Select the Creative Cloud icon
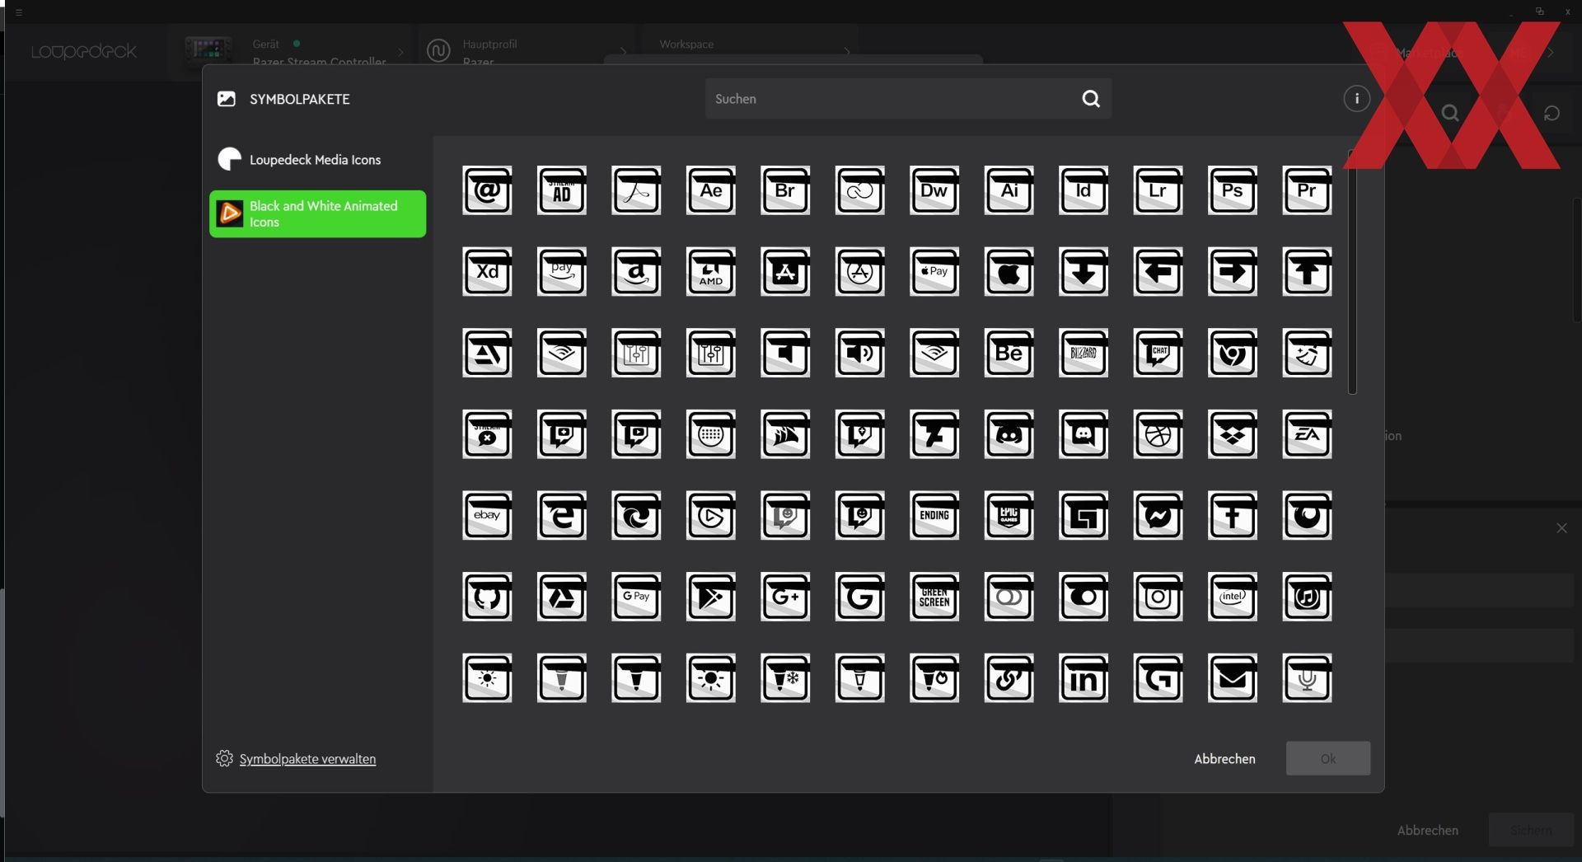 pyautogui.click(x=860, y=190)
